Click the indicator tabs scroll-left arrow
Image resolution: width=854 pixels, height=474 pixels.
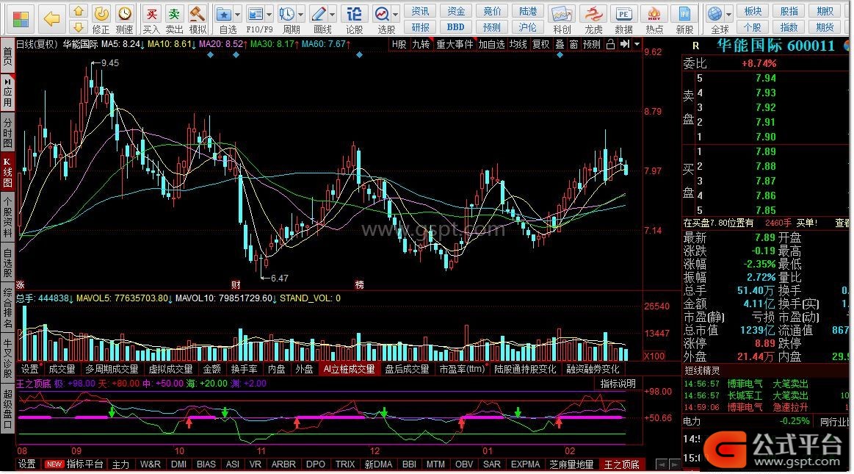662,464
